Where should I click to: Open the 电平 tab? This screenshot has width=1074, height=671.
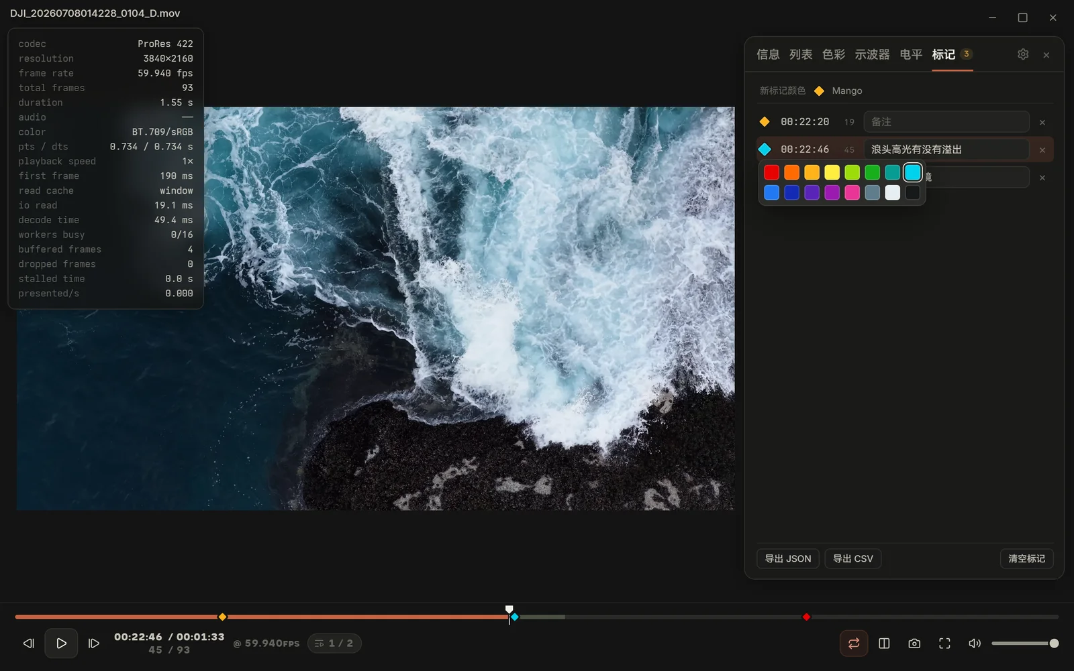tap(911, 54)
